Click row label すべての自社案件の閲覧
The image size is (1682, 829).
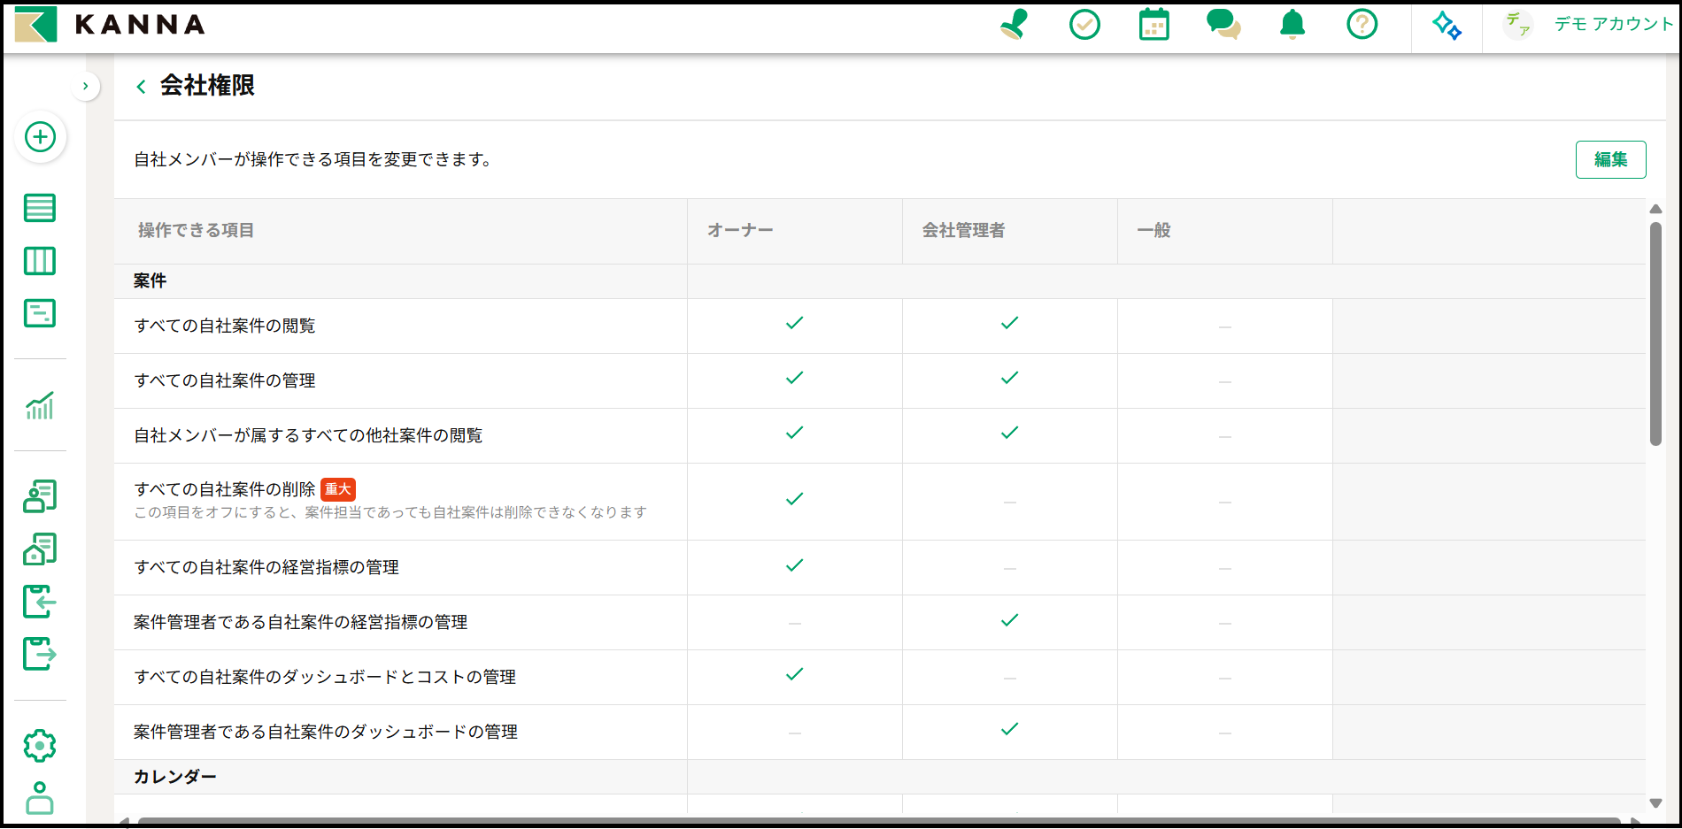click(225, 326)
